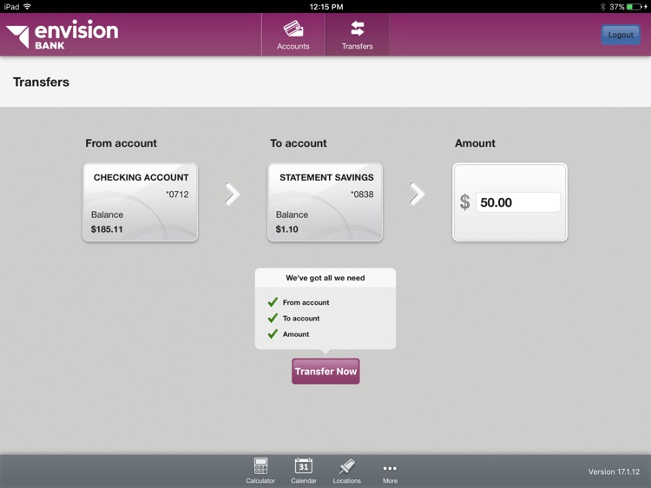The image size is (651, 488).
Task: Click the chevron after From account card
Action: (x=232, y=194)
